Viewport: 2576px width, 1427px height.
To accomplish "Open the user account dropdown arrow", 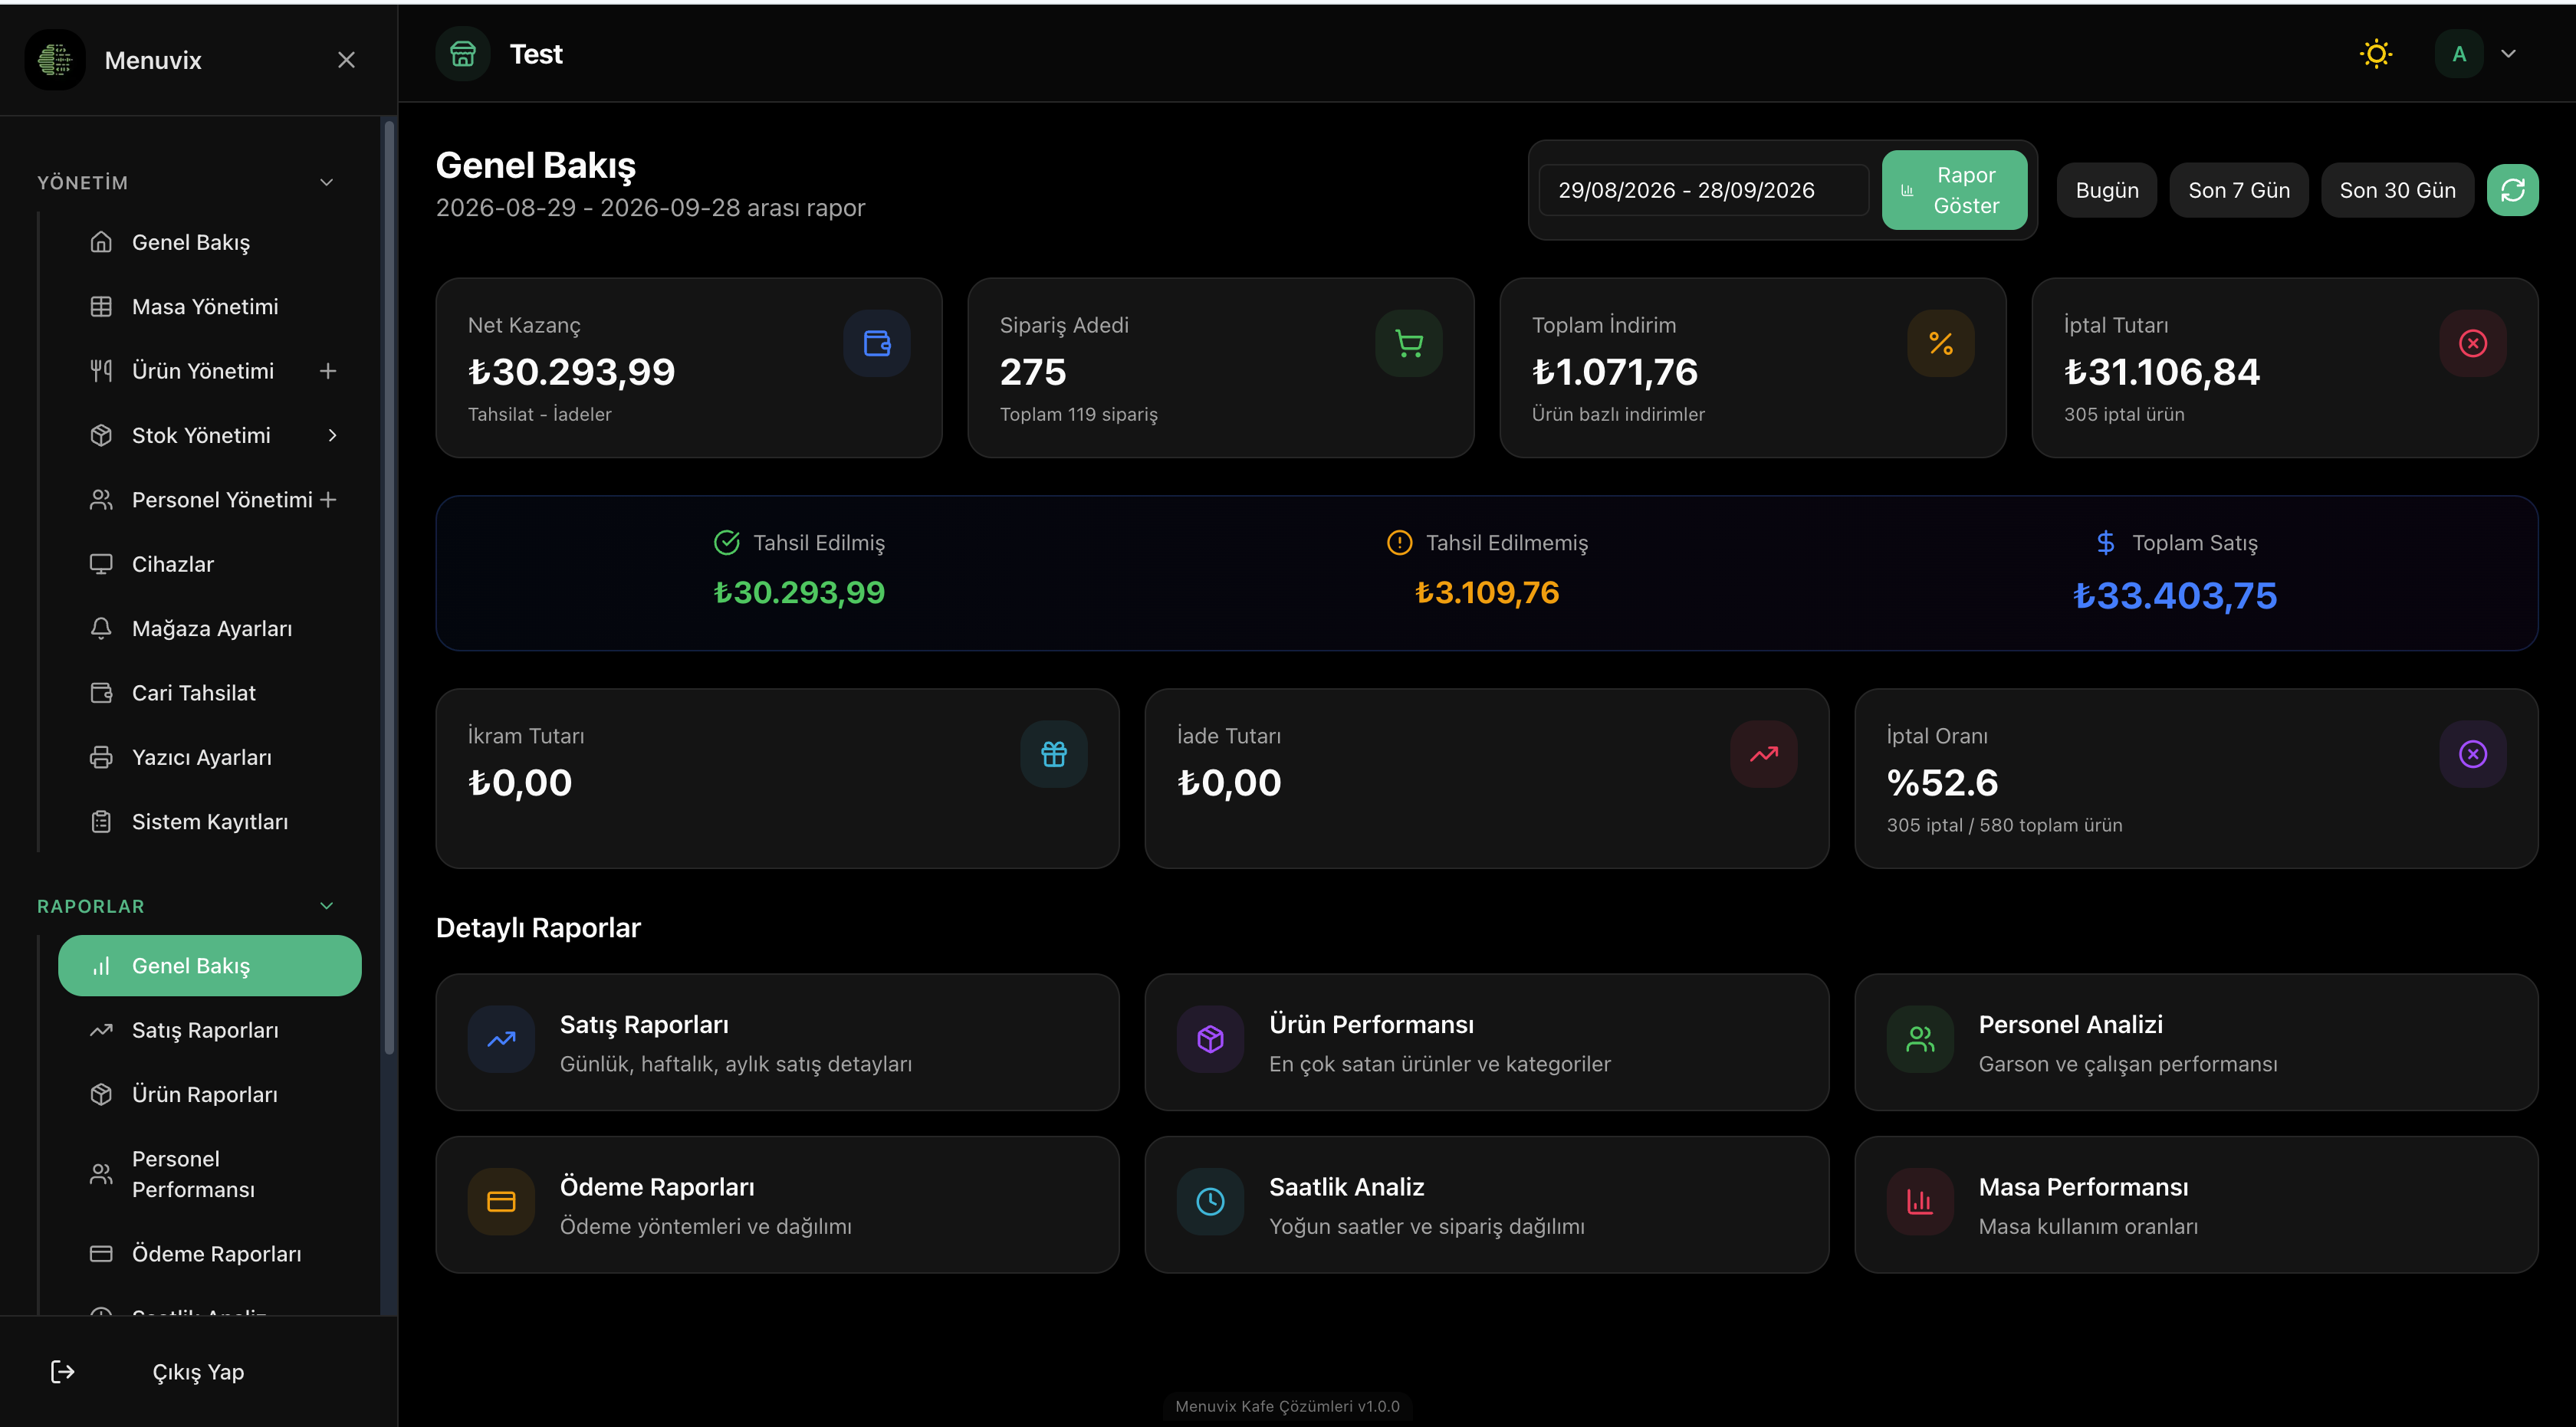I will coord(2508,54).
